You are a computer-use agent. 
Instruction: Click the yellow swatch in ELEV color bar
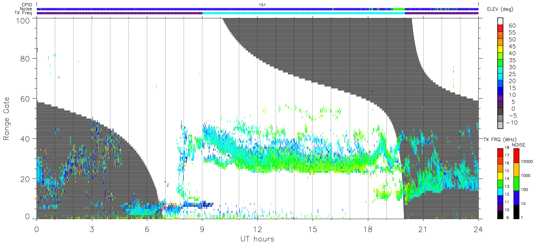(500, 49)
